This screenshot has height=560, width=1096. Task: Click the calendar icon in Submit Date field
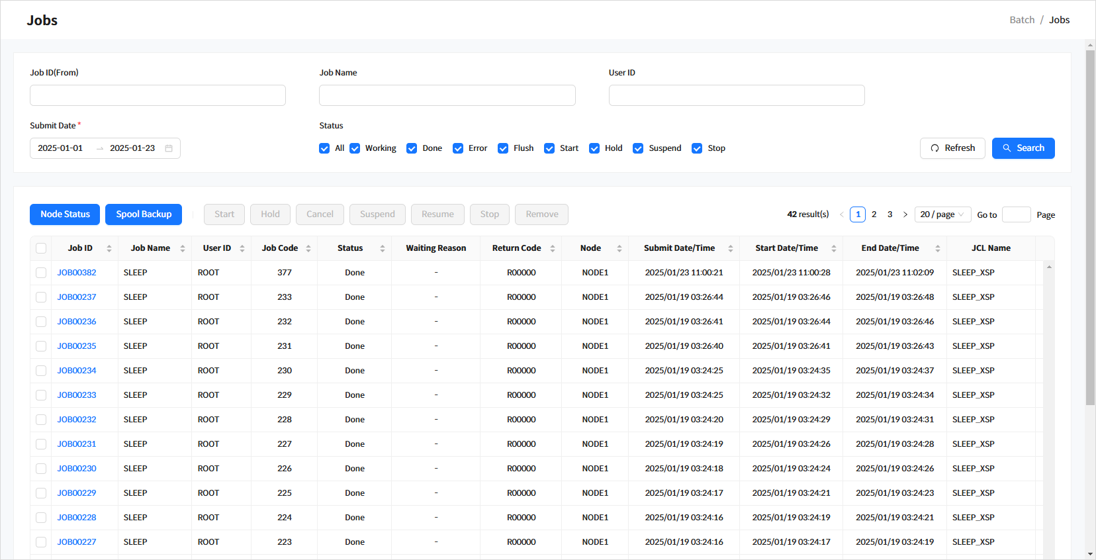coord(169,148)
